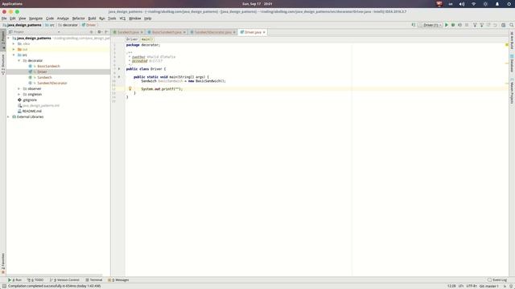Click the Undo/Revert arrow icon in the toolbar
515x289 pixels.
tap(496, 25)
